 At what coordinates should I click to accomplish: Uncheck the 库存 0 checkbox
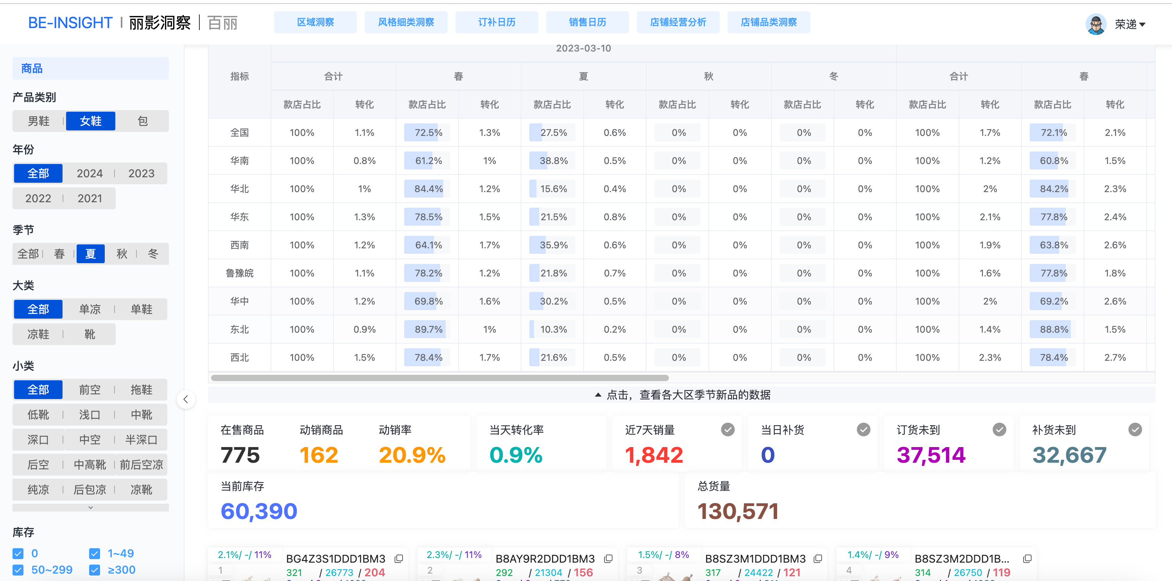tap(18, 553)
